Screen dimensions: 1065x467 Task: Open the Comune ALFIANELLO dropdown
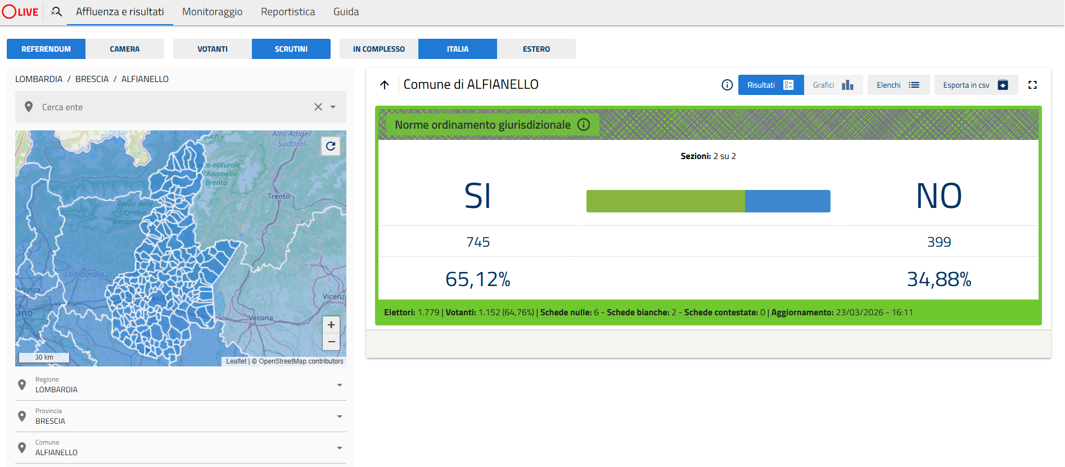point(340,448)
